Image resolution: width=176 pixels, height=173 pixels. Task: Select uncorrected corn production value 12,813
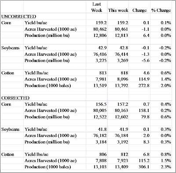[x=121, y=36]
